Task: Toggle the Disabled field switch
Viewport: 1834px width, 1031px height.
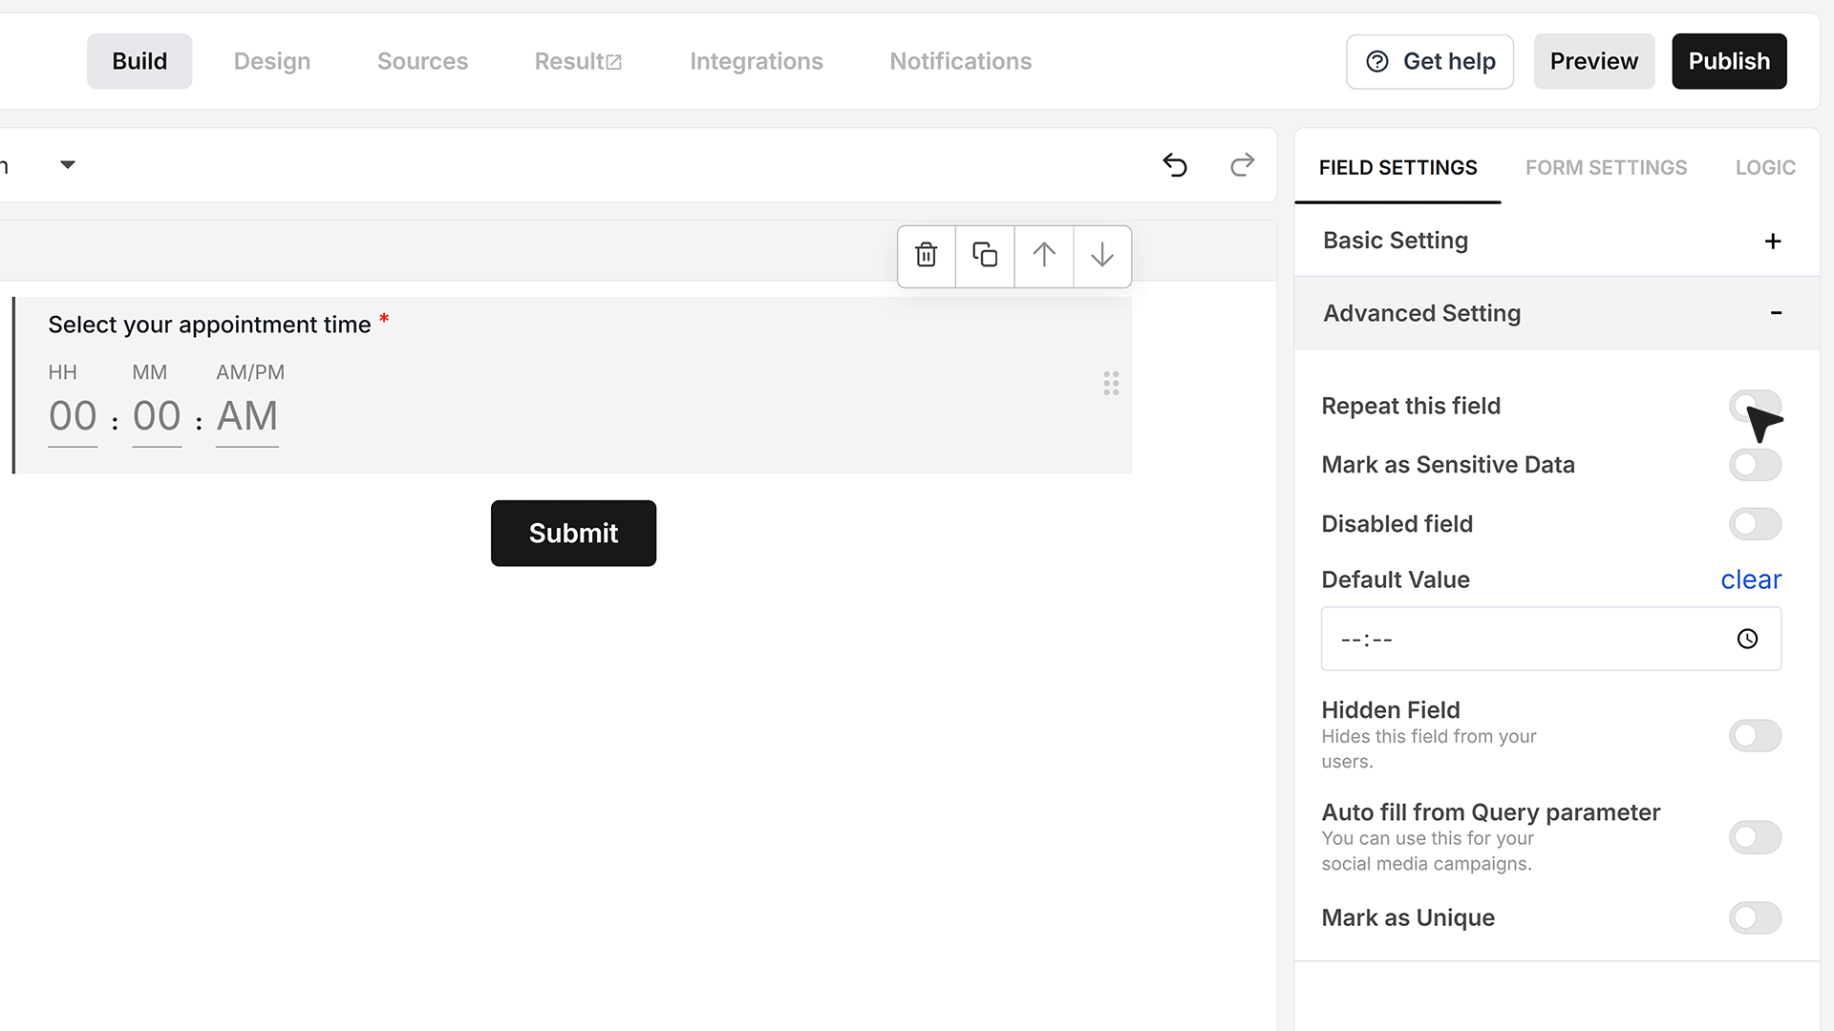Action: pyautogui.click(x=1755, y=524)
